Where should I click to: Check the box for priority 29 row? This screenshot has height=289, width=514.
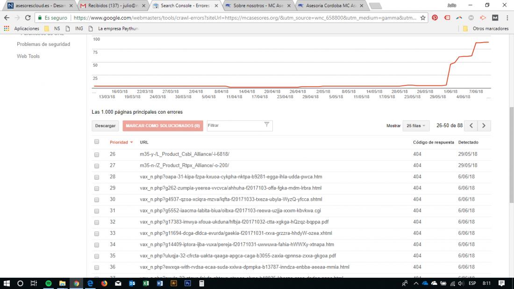coord(97,188)
